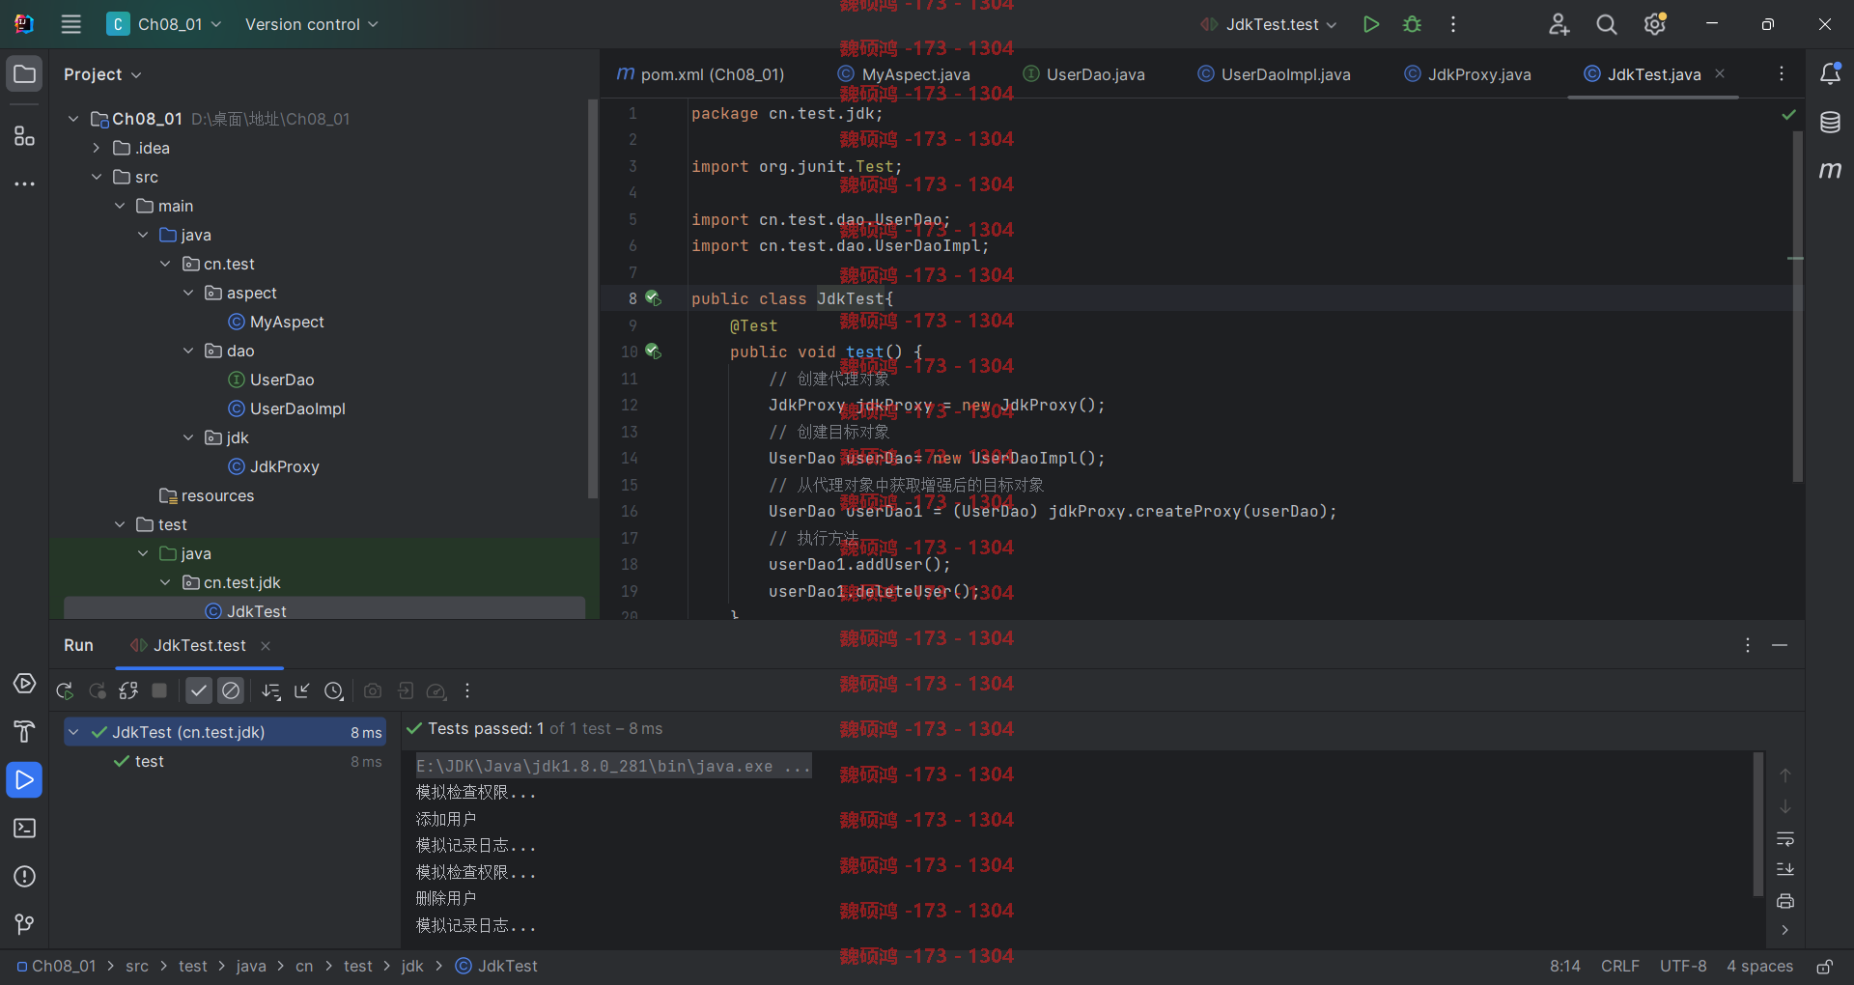
Task: Open Notifications bell icon
Action: click(1830, 74)
